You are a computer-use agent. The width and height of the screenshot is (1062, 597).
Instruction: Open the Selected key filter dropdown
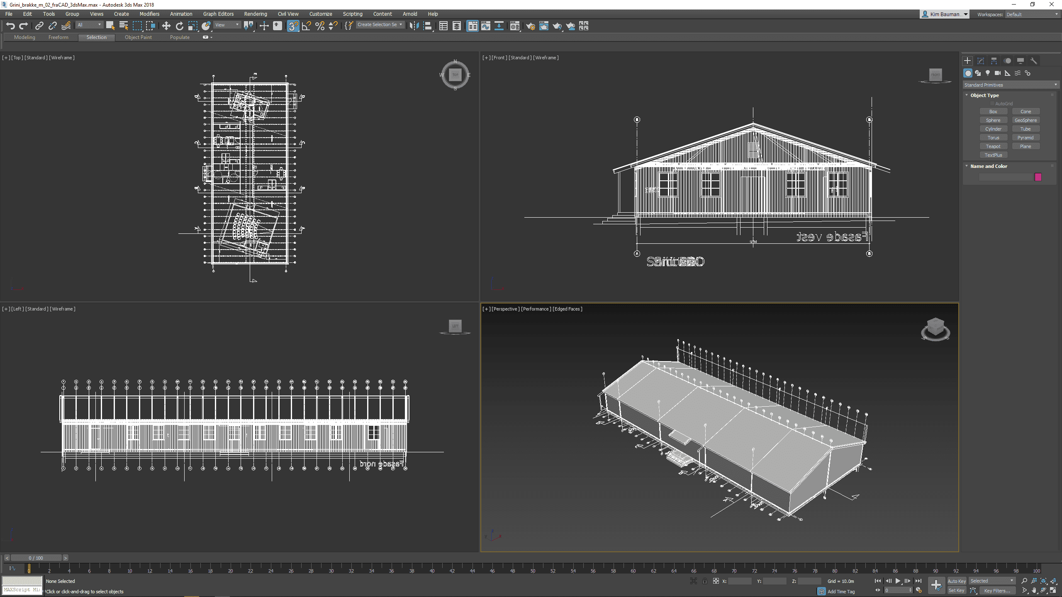(x=992, y=581)
